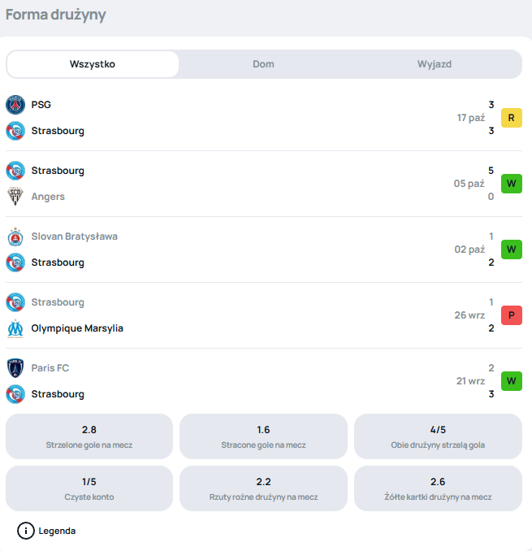This screenshot has width=532, height=551.
Task: Click the Czyste konto stat card
Action: pyautogui.click(x=89, y=488)
